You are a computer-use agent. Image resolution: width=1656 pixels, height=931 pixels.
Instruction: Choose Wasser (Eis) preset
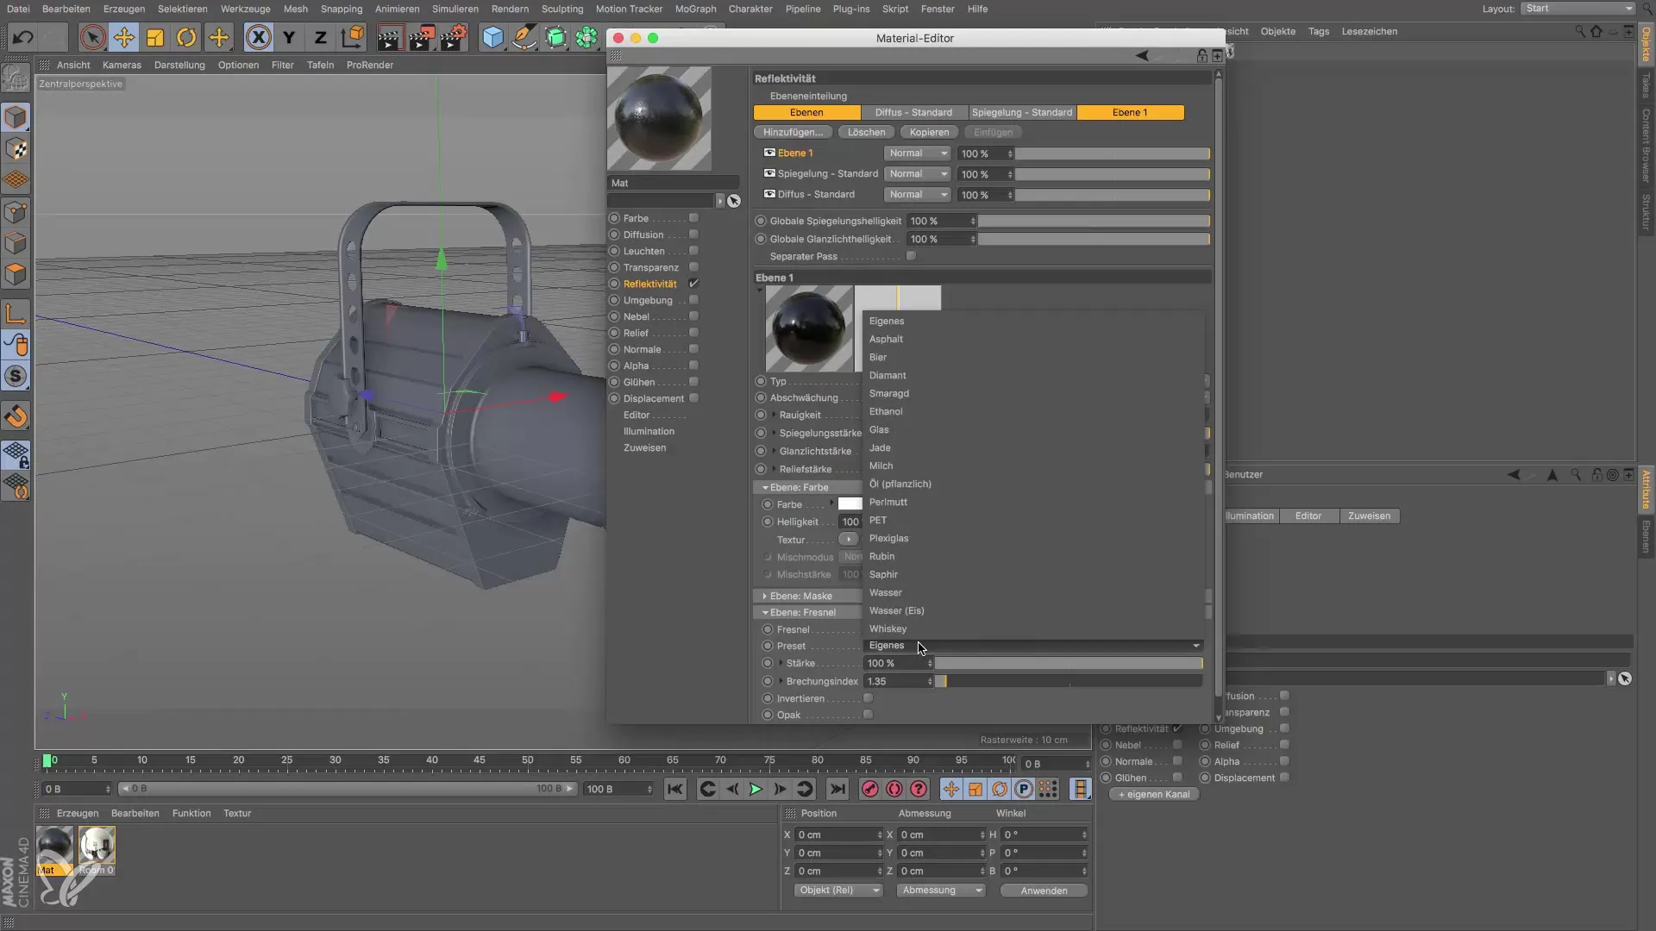896,610
